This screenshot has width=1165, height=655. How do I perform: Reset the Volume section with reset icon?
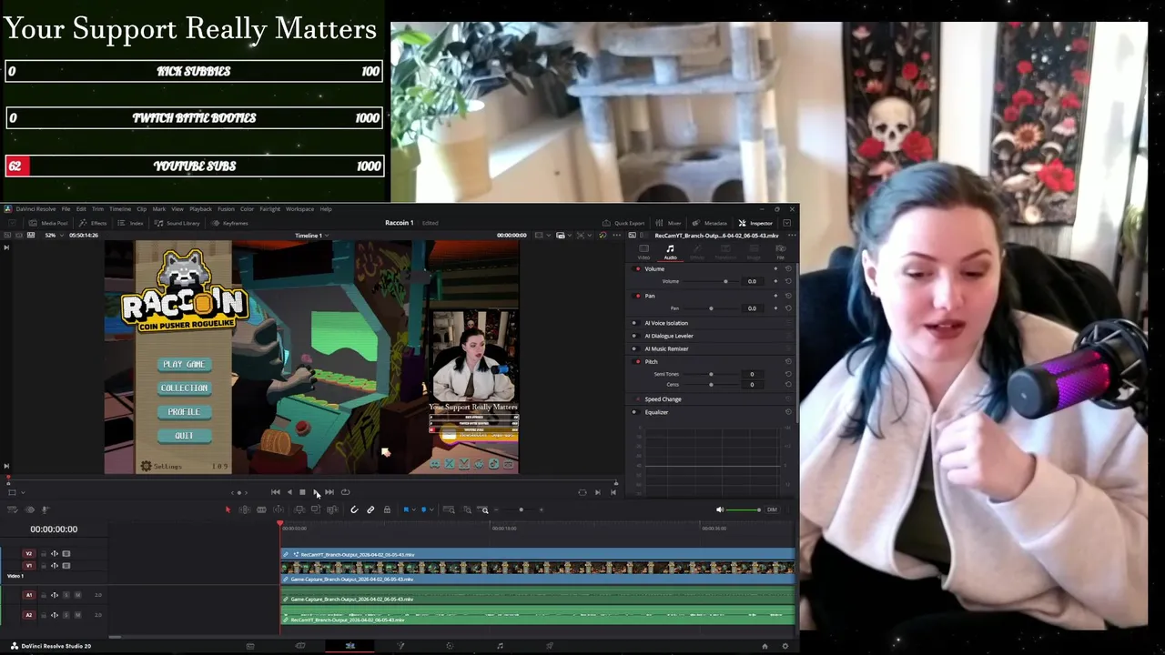[x=788, y=269]
